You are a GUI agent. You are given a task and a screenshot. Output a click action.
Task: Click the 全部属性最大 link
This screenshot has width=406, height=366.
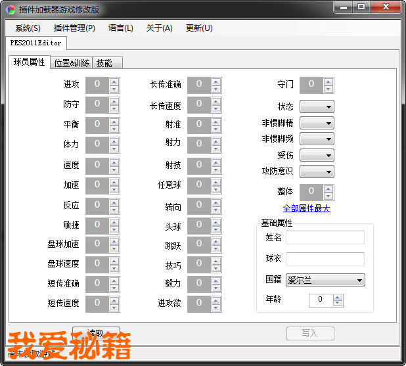[306, 208]
